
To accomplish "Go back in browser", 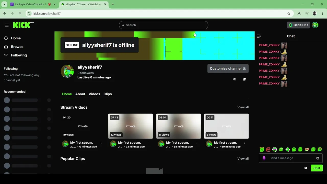I will pos(5,14).
